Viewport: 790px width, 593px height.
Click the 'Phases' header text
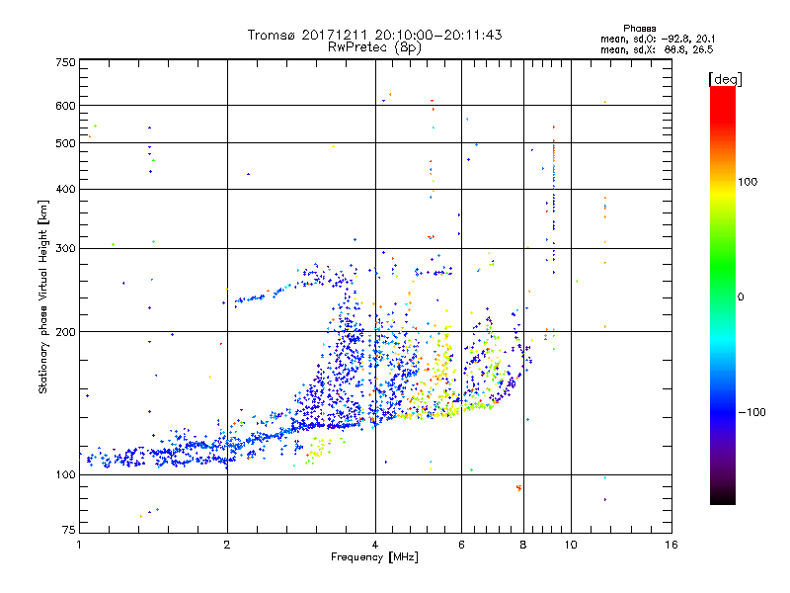639,29
